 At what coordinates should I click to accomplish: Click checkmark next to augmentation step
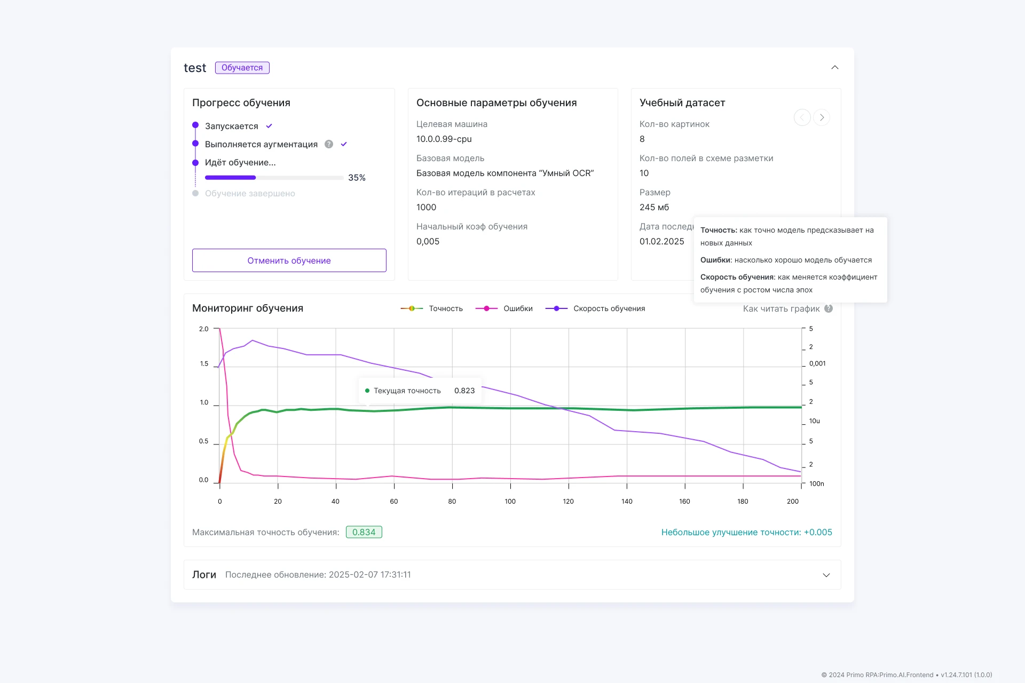coord(344,144)
